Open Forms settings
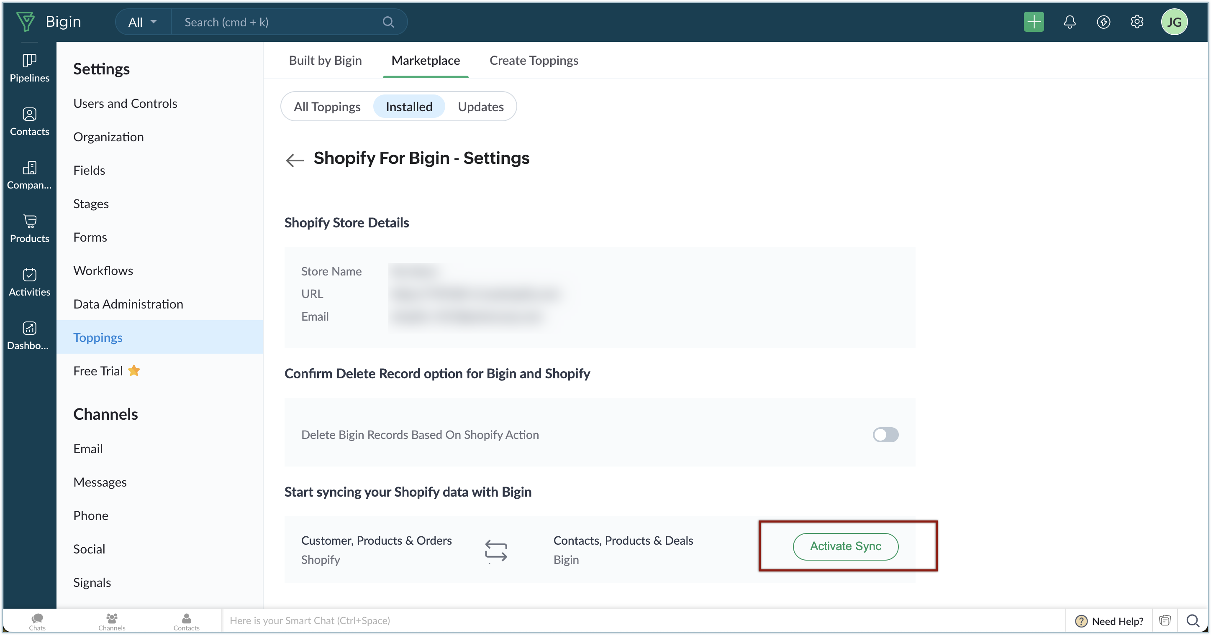 tap(90, 237)
